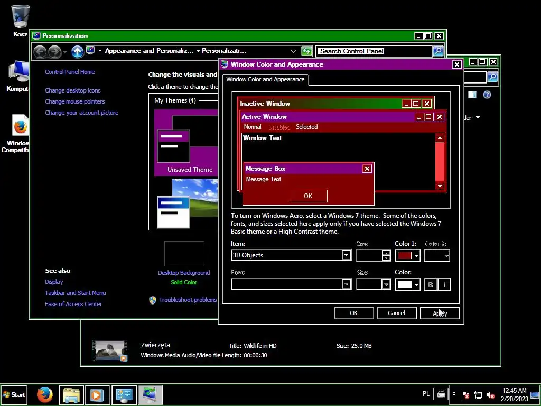Open Ease of Access Center link
Image resolution: width=541 pixels, height=406 pixels.
point(73,304)
